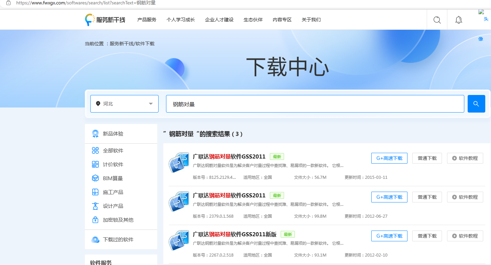Viewport: 491px width, 265px height.
Task: Open the header search magnifier icon
Action: 437,20
